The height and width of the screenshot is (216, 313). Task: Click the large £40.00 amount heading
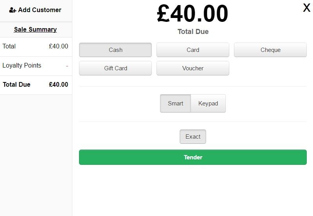[x=192, y=14]
